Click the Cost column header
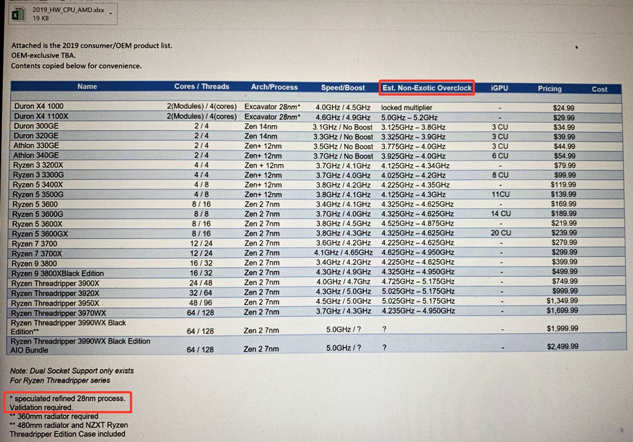The width and height of the screenshot is (633, 442). (x=599, y=89)
